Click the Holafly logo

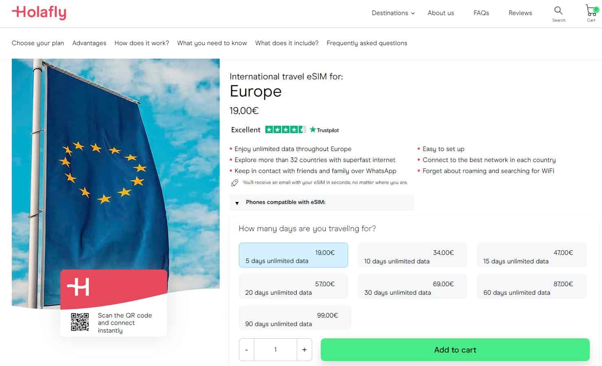coord(39,13)
